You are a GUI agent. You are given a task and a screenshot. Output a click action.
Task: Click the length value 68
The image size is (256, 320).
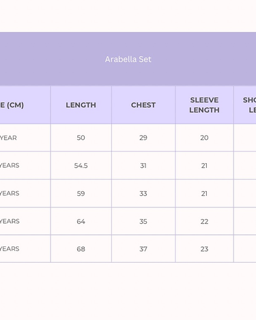click(x=81, y=249)
